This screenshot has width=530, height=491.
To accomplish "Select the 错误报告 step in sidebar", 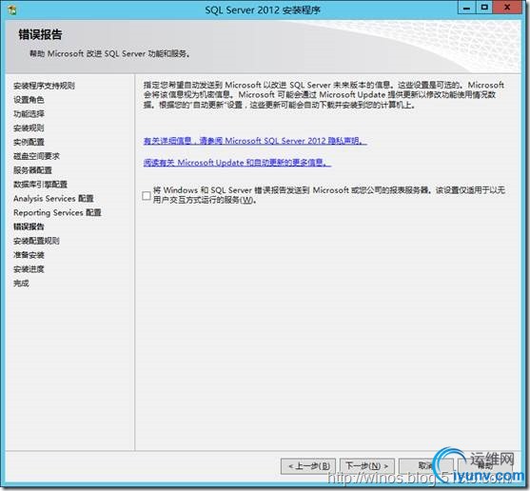I will (29, 226).
